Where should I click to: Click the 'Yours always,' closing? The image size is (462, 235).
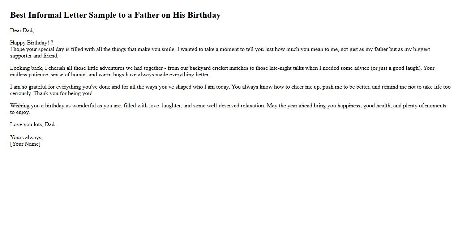(x=26, y=137)
